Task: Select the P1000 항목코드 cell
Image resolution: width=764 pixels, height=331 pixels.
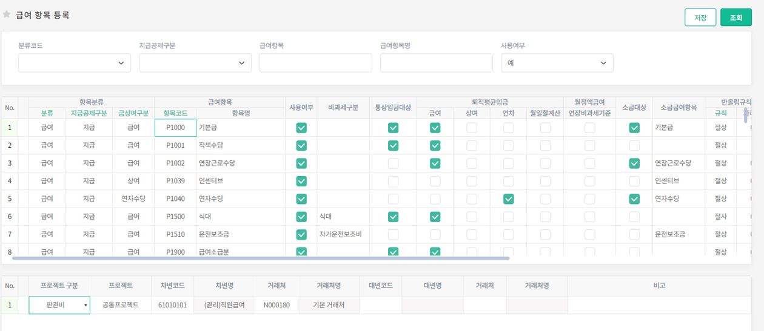Action: (175, 128)
